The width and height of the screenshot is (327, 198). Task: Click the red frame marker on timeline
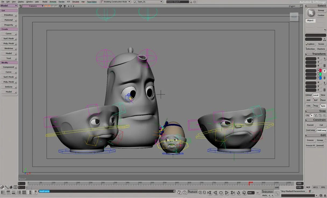250,183
